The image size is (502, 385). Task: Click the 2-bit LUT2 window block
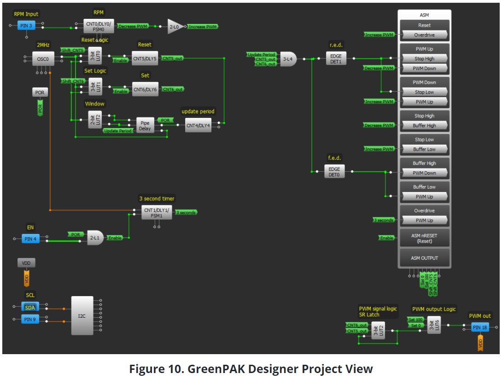(x=95, y=120)
